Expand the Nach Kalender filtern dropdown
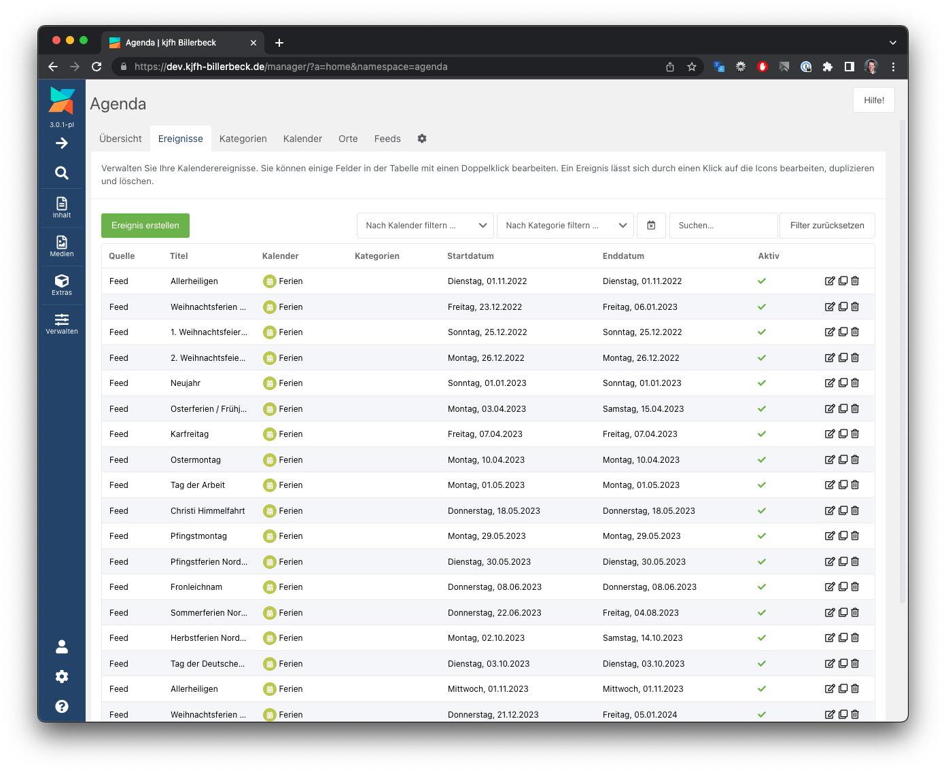Image resolution: width=946 pixels, height=772 pixels. coord(425,226)
